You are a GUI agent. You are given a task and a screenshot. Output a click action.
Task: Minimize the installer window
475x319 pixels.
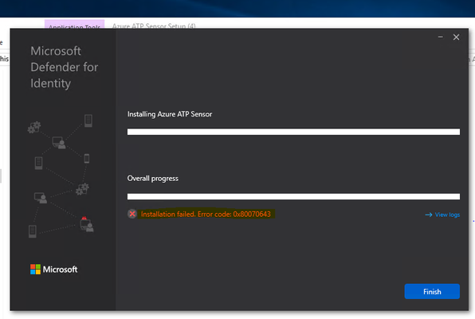click(441, 37)
